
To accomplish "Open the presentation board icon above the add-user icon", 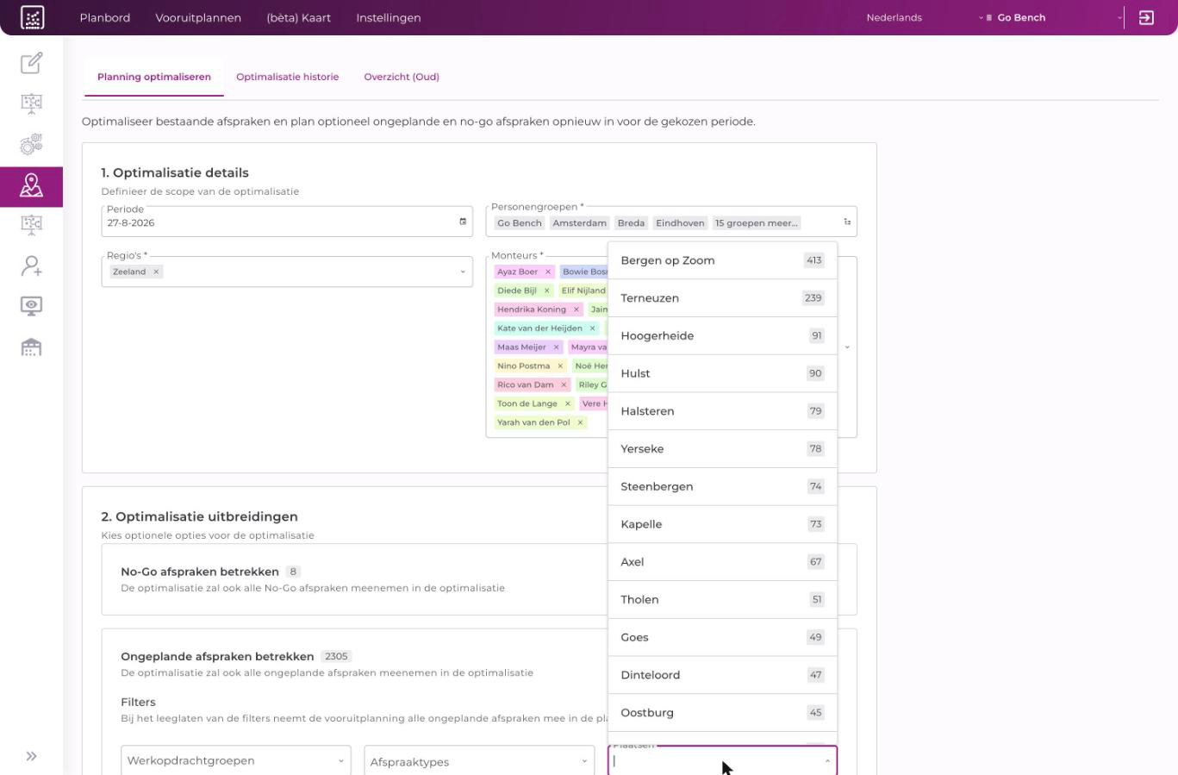I will coord(31,225).
